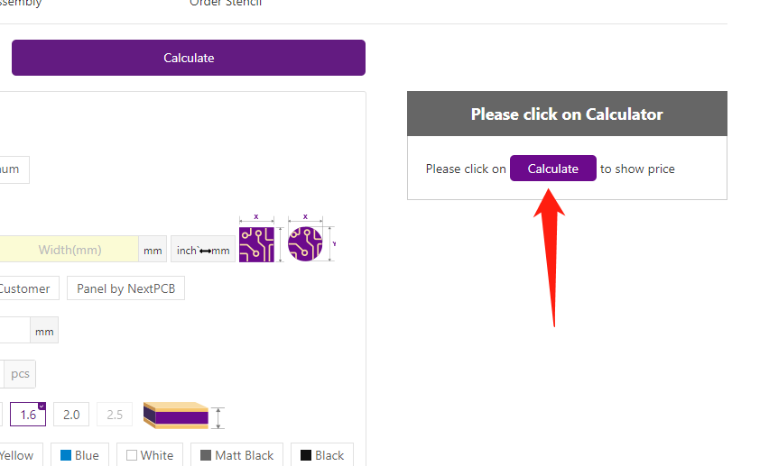Select the round PCB shape icon
This screenshot has height=466, width=769.
point(305,244)
